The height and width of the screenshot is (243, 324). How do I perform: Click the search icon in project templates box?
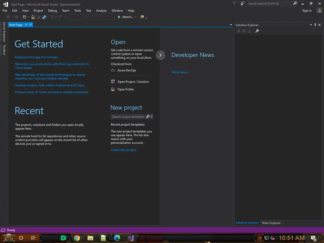(x=148, y=117)
